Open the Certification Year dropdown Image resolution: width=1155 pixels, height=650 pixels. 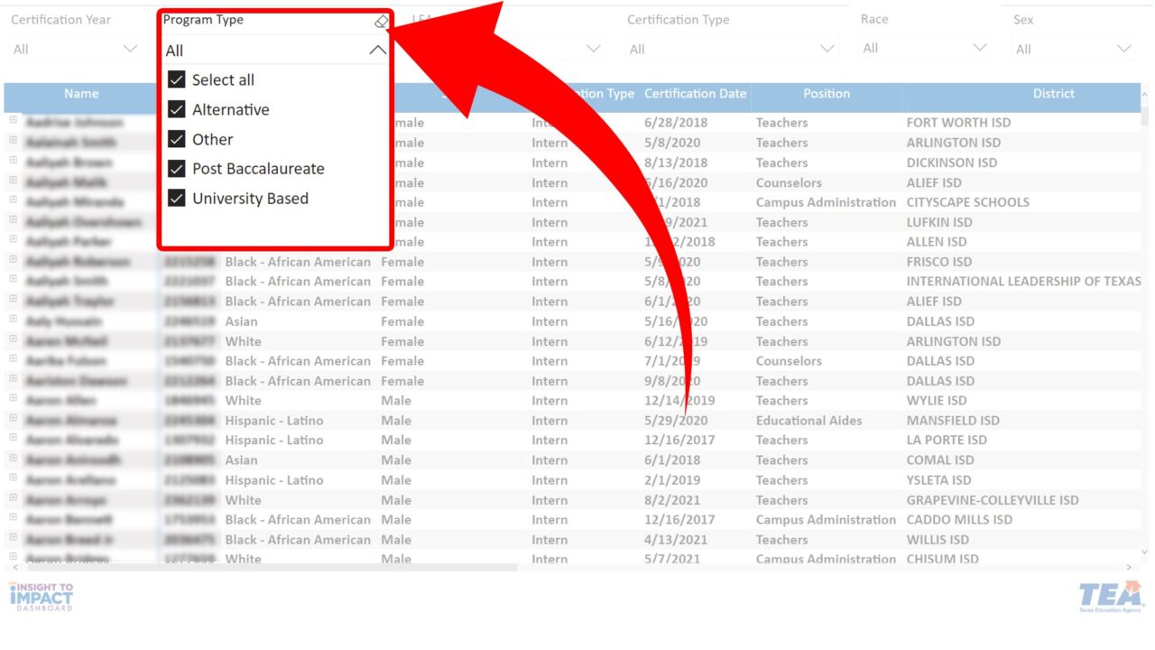(x=76, y=50)
